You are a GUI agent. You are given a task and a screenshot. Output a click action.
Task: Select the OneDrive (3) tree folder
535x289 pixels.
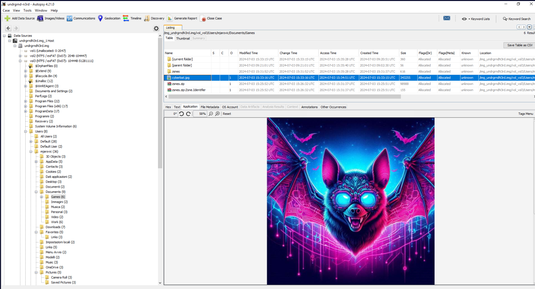(x=54, y=267)
